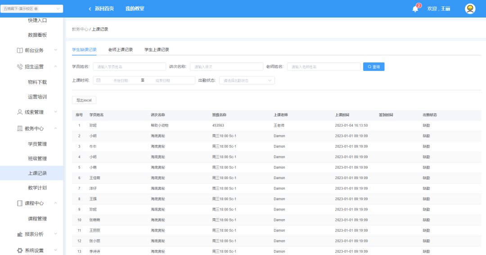Click the 报表分析 chart icon
Screen dimensions: 486x255
coord(20,234)
